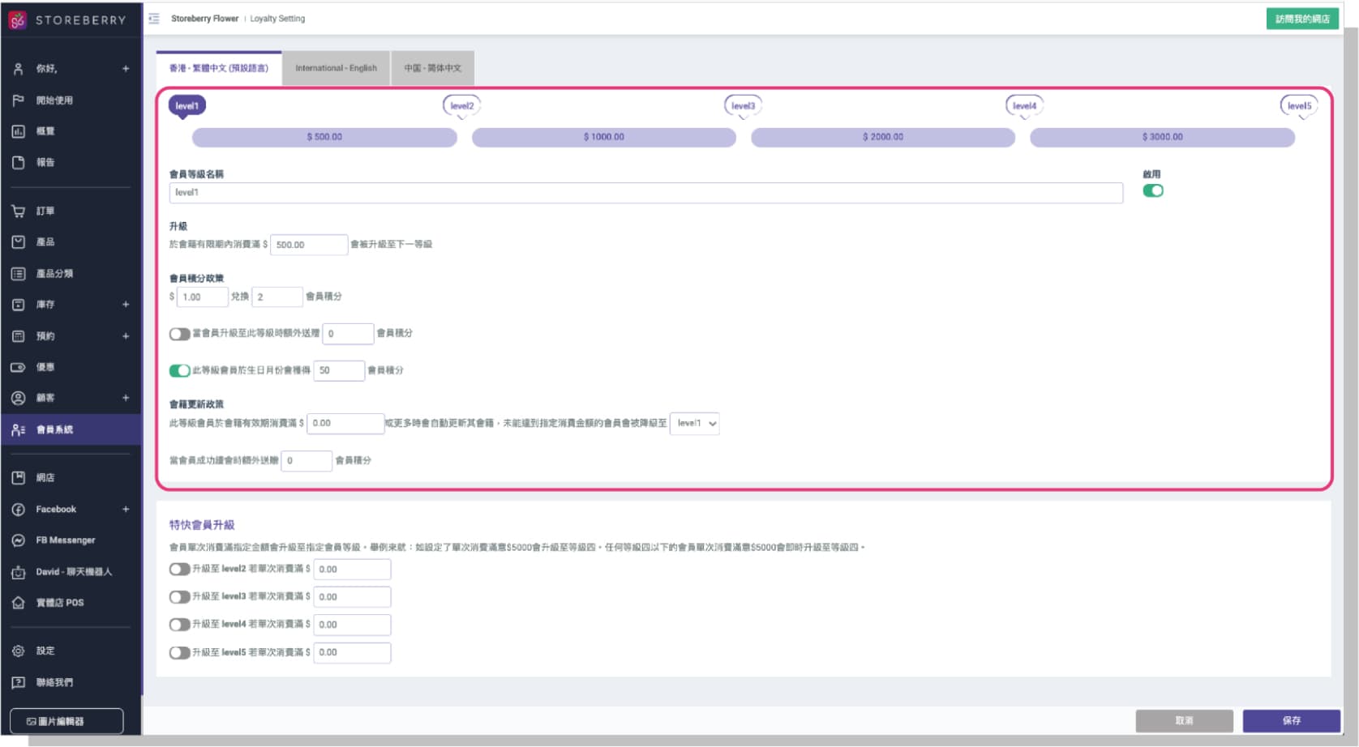Image resolution: width=1359 pixels, height=747 pixels.
Task: Toggle 升級至 level4 fast upgrade switch
Action: click(x=179, y=625)
